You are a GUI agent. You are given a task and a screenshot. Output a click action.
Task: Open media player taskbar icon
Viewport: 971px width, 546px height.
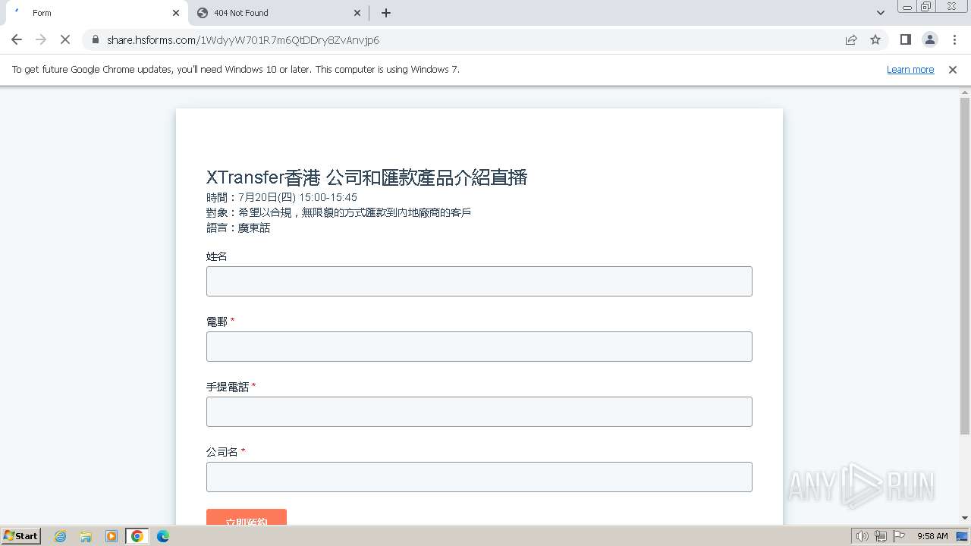112,536
